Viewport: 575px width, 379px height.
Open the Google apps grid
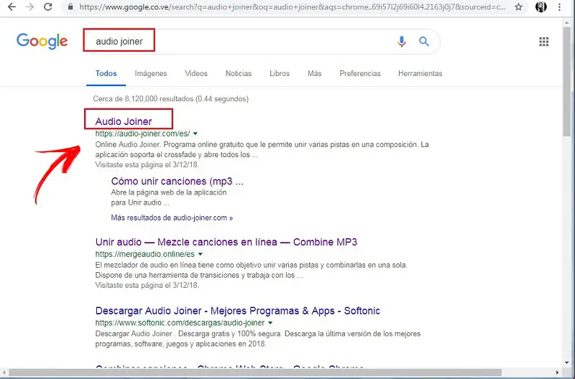[544, 42]
